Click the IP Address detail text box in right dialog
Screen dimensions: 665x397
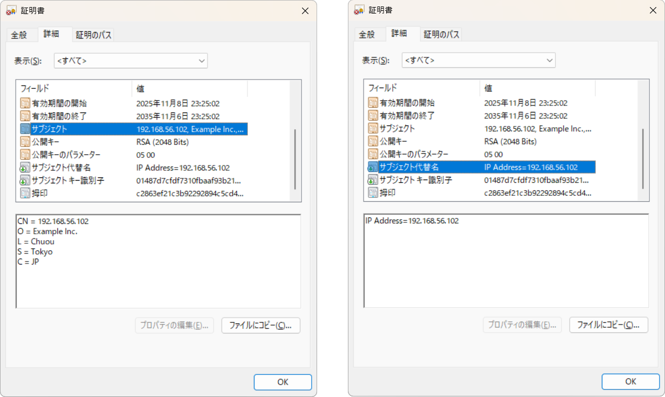506,261
